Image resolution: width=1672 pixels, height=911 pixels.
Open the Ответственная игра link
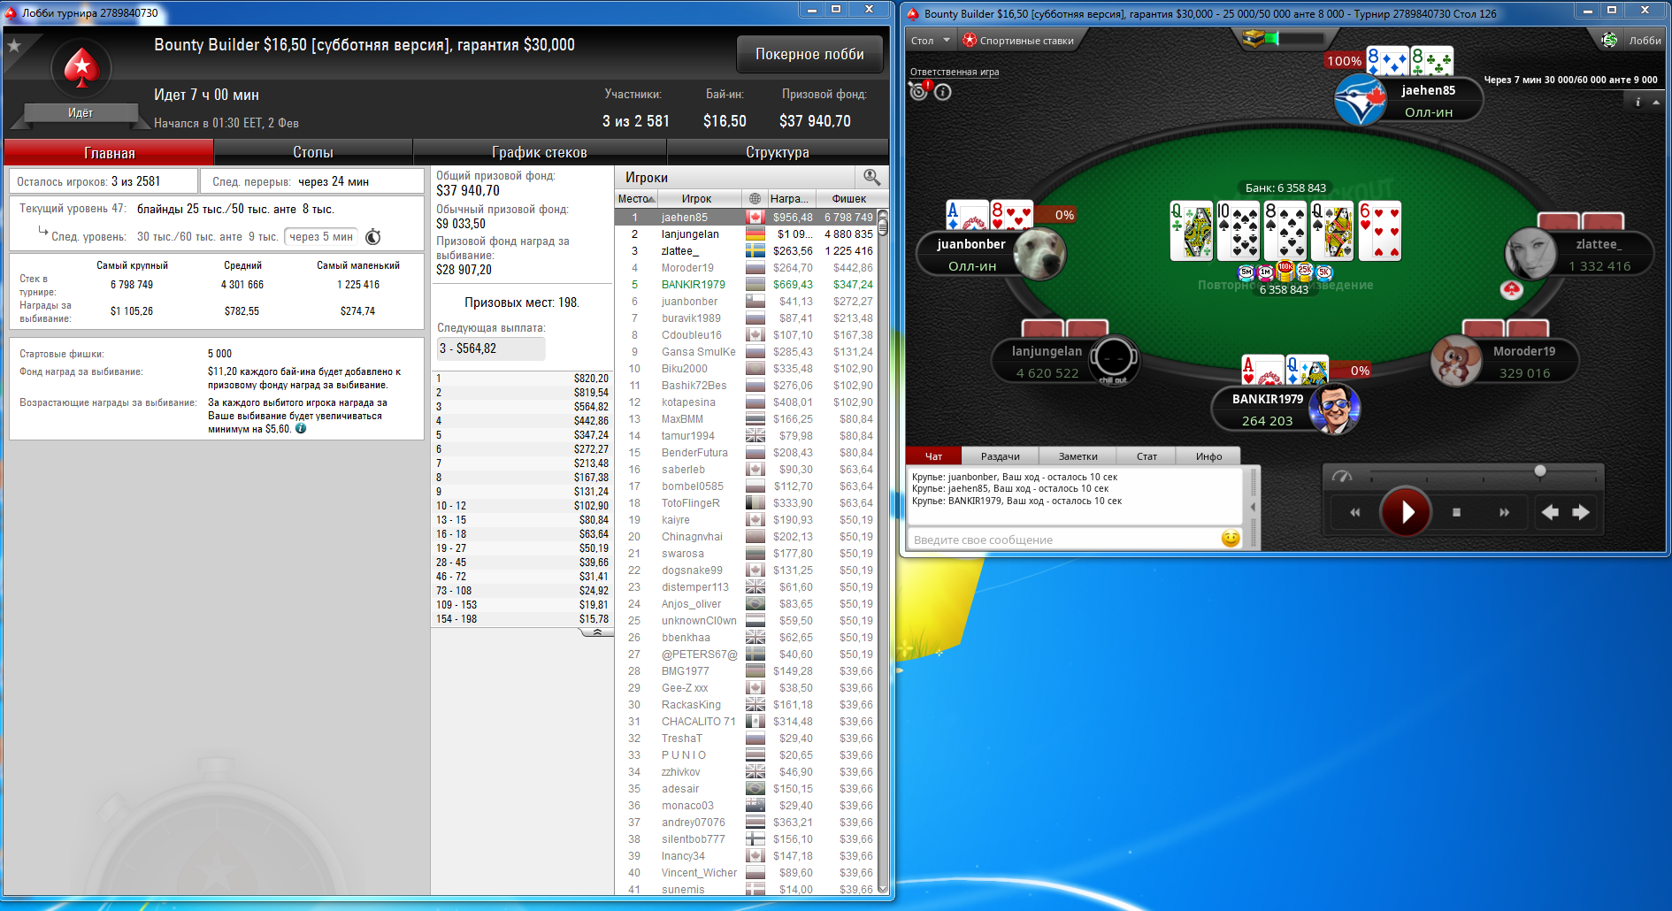pos(955,72)
